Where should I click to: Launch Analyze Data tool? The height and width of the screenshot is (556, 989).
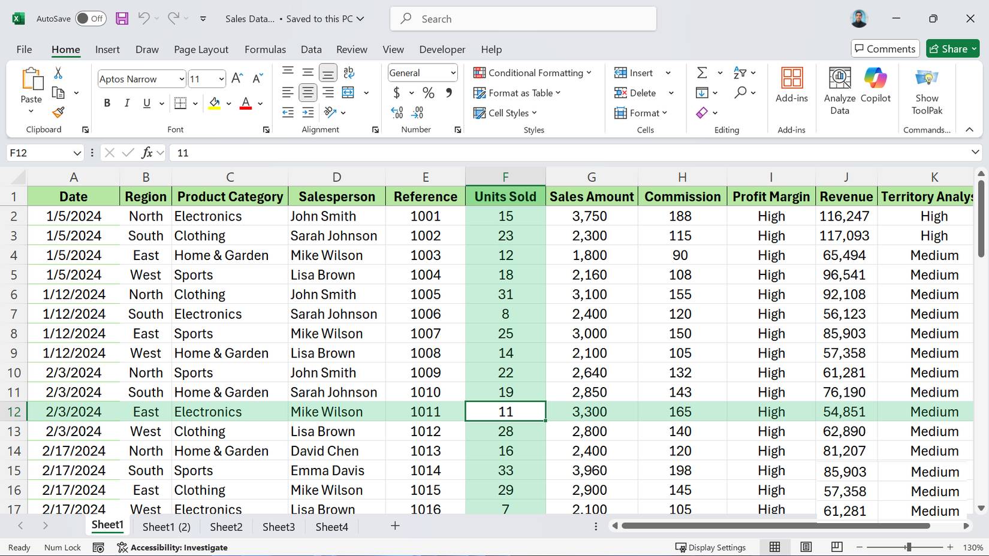[839, 89]
